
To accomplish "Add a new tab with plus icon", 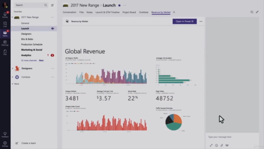I will [x=174, y=12].
